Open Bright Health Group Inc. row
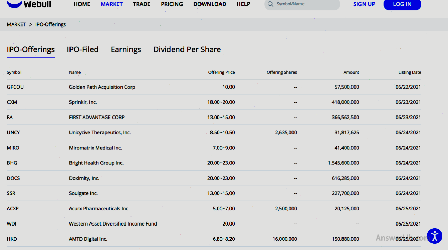 214,163
